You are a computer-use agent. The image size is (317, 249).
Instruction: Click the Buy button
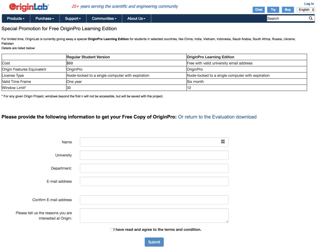point(288,10)
